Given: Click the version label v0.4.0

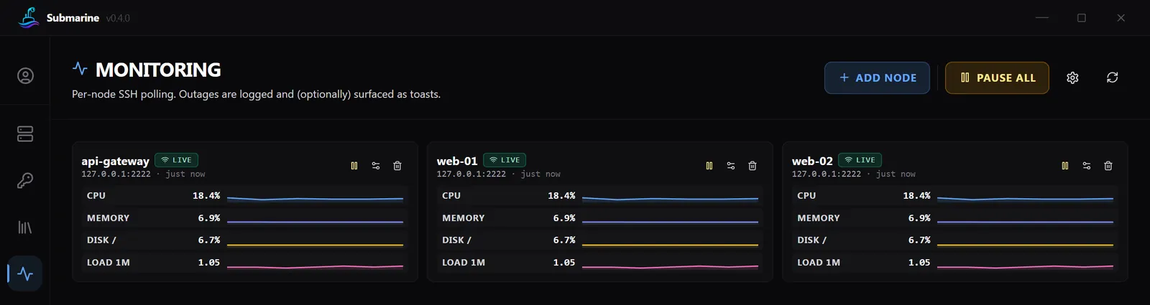Looking at the screenshot, I should click(118, 18).
